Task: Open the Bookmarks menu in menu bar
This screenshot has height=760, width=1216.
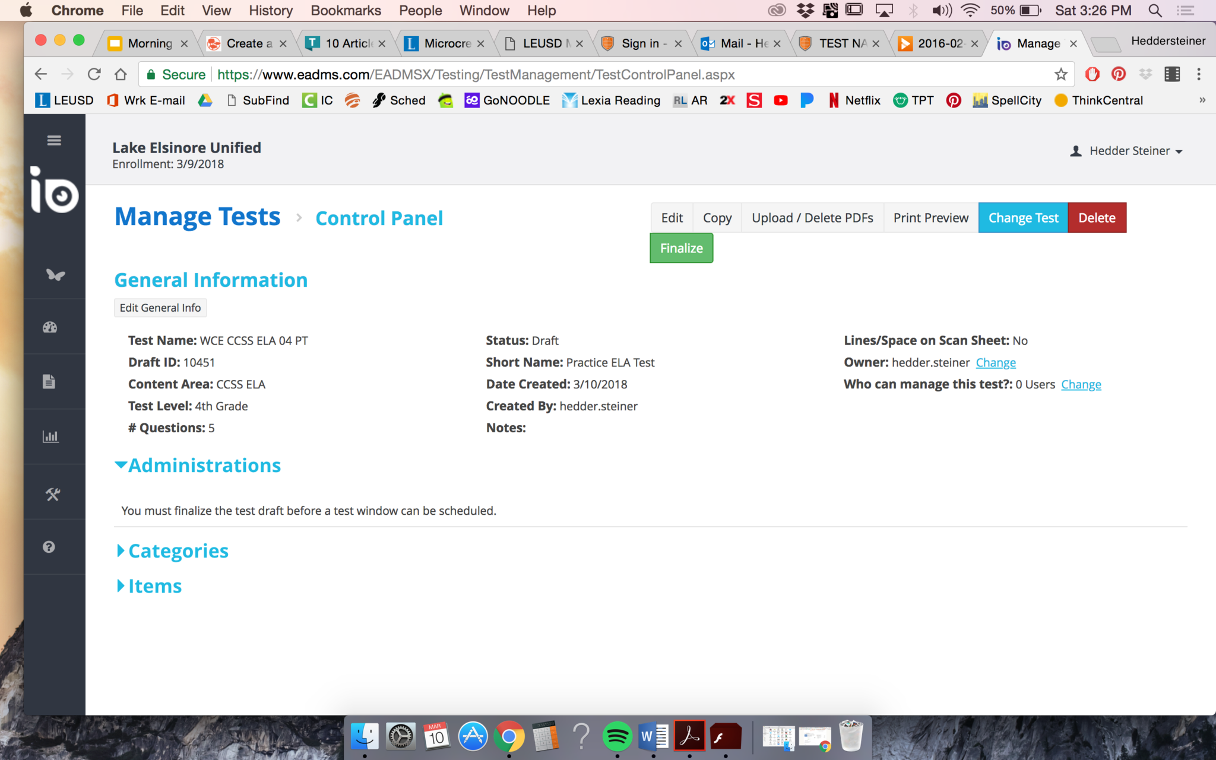Action: pyautogui.click(x=346, y=10)
